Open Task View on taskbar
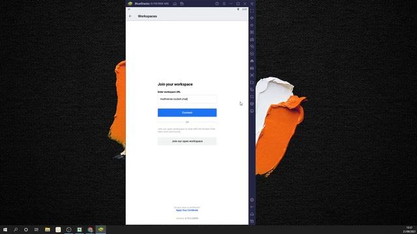 (x=36, y=229)
